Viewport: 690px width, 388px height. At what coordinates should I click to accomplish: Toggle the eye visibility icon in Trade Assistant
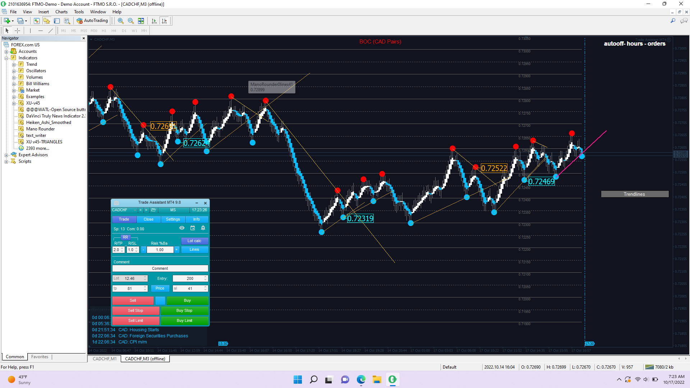click(182, 228)
